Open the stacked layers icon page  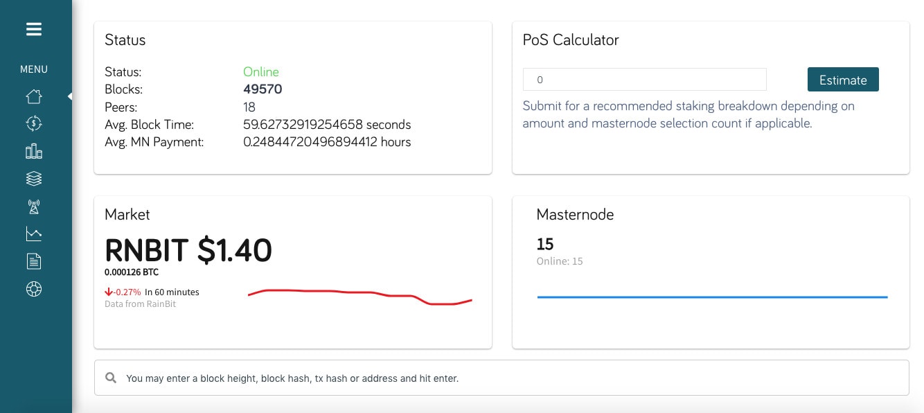[x=34, y=179]
